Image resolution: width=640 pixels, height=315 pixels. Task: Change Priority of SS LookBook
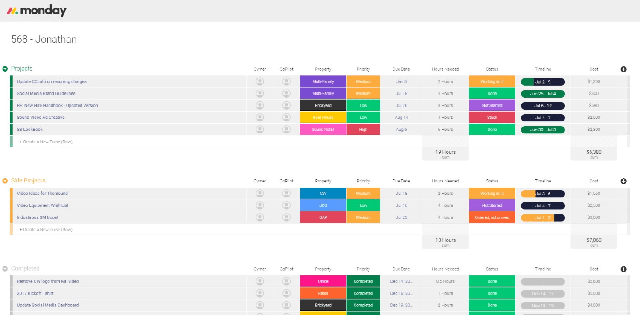tap(363, 130)
